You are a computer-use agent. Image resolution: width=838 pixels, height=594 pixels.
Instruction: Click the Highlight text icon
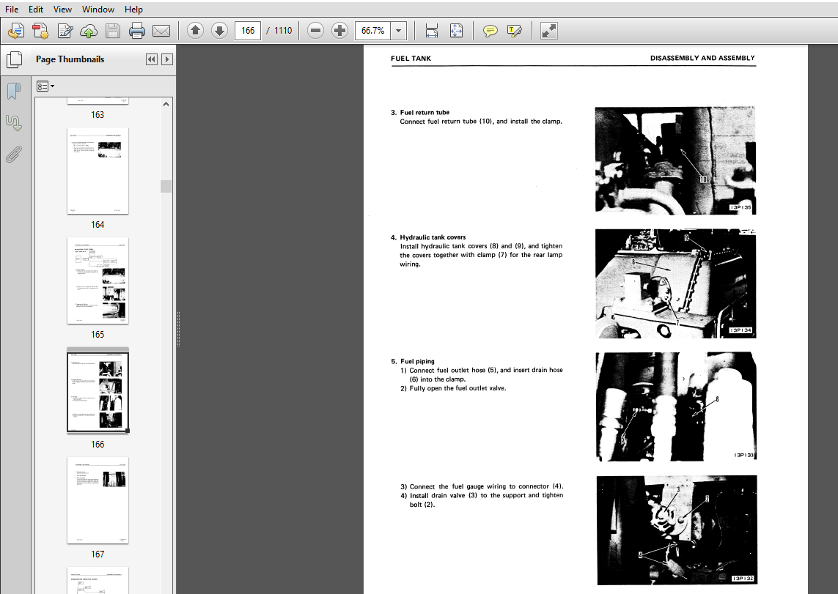(x=514, y=31)
